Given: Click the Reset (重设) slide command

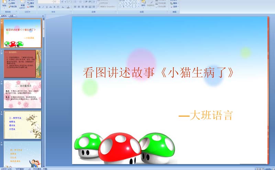Looking at the screenshot, I should tap(31, 3).
